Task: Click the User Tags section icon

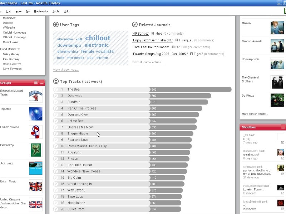Action: [x=56, y=25]
